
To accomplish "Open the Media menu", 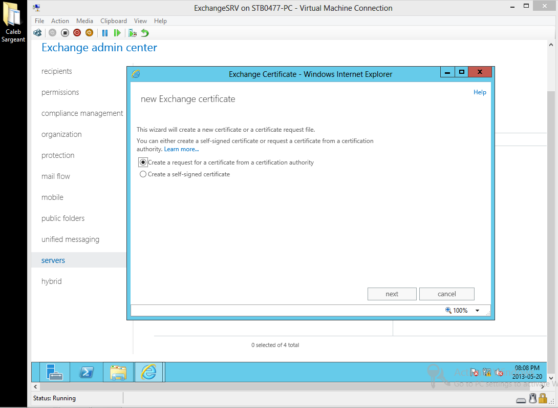I will click(84, 21).
